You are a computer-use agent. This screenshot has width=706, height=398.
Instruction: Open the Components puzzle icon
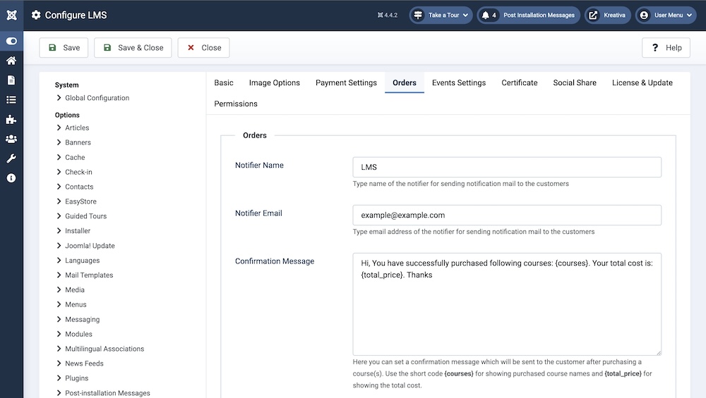(x=11, y=120)
